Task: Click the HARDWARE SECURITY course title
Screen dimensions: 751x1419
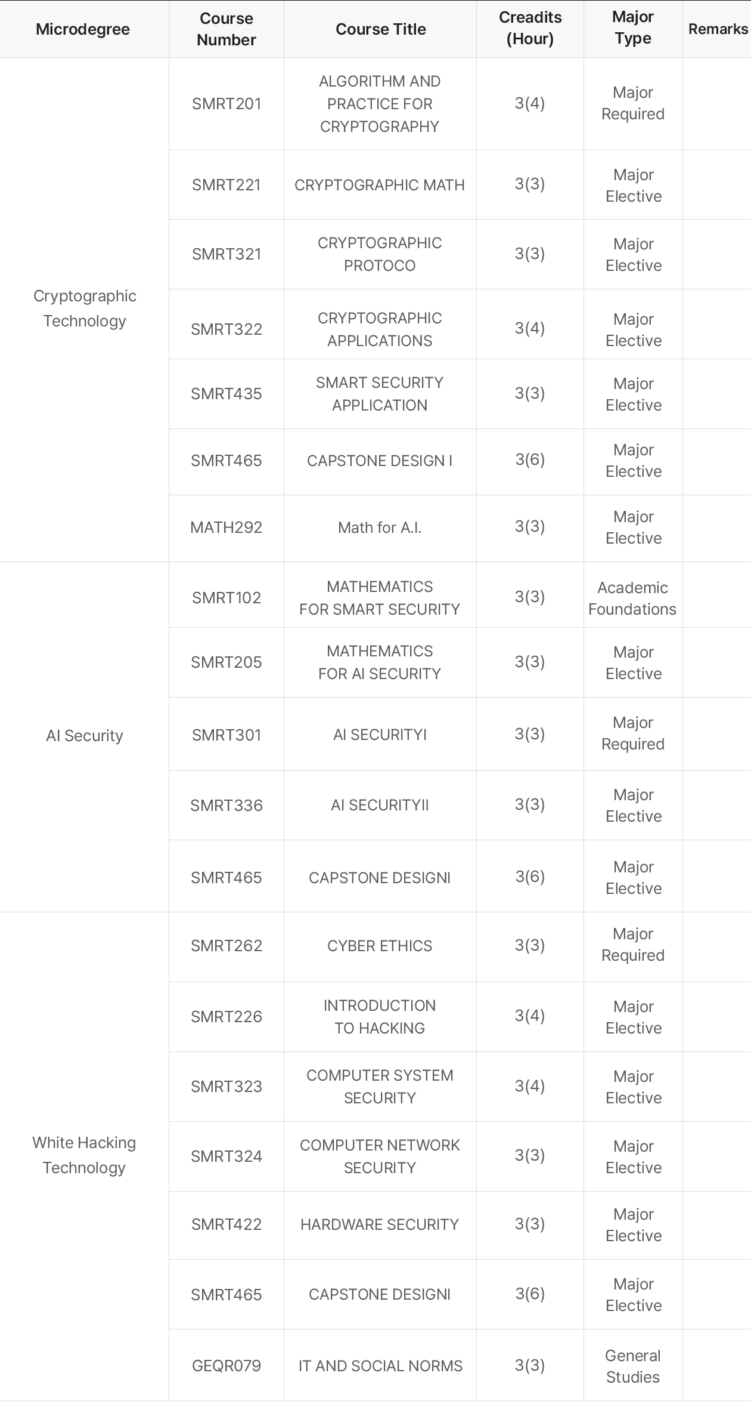Action: click(380, 1224)
